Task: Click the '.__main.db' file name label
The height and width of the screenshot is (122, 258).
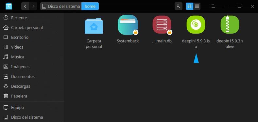Action: coord(162,41)
